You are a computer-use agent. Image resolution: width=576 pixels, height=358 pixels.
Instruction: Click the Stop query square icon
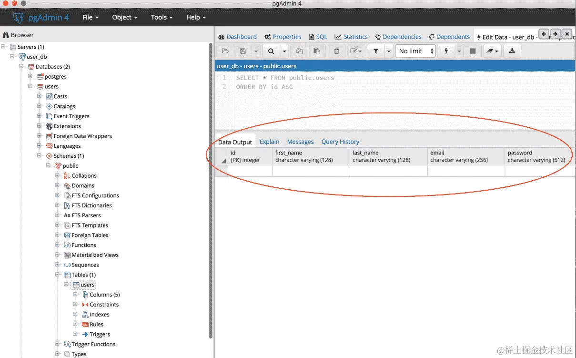pos(473,51)
